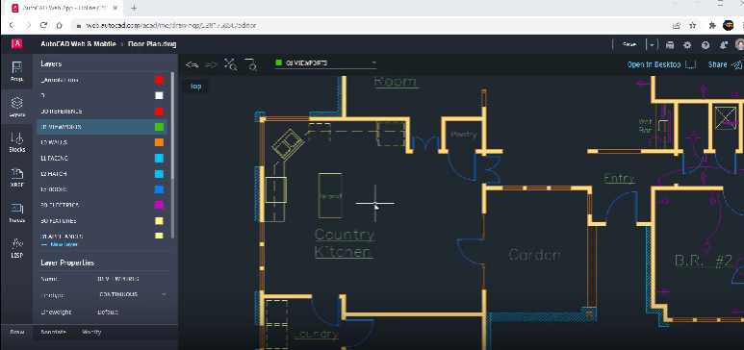
Task: Click Open in Desktop
Action: pyautogui.click(x=661, y=64)
